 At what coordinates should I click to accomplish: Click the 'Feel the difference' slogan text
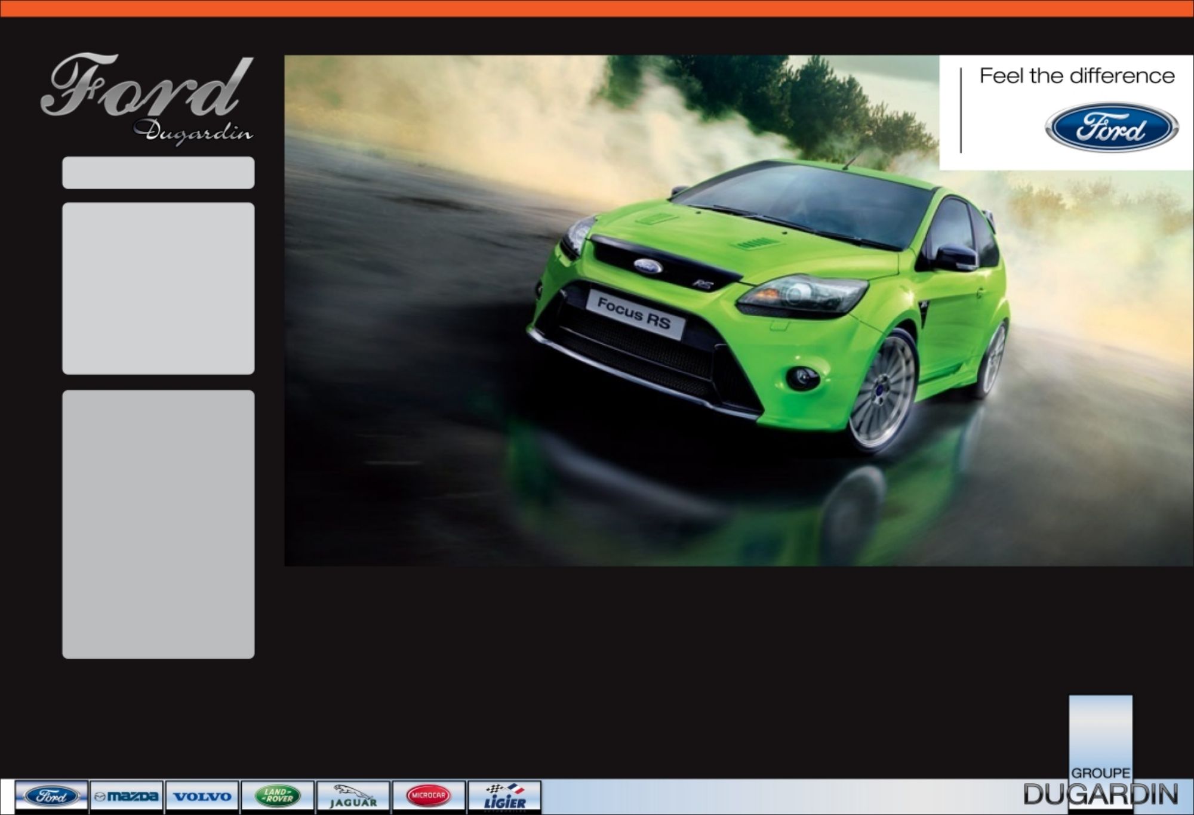click(1077, 76)
